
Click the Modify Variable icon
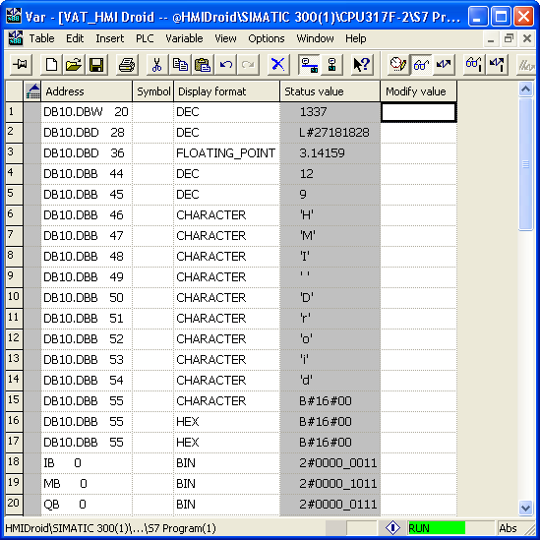pos(444,64)
